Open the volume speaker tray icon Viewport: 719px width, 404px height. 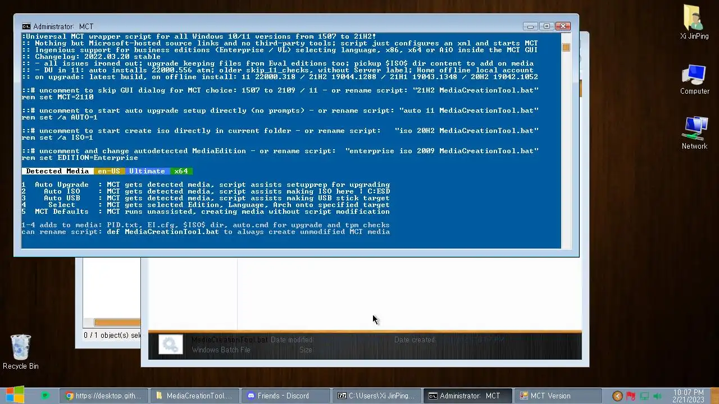click(658, 396)
